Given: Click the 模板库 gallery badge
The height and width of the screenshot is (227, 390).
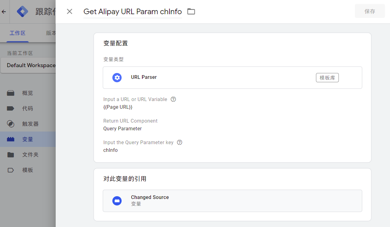Looking at the screenshot, I should (327, 78).
